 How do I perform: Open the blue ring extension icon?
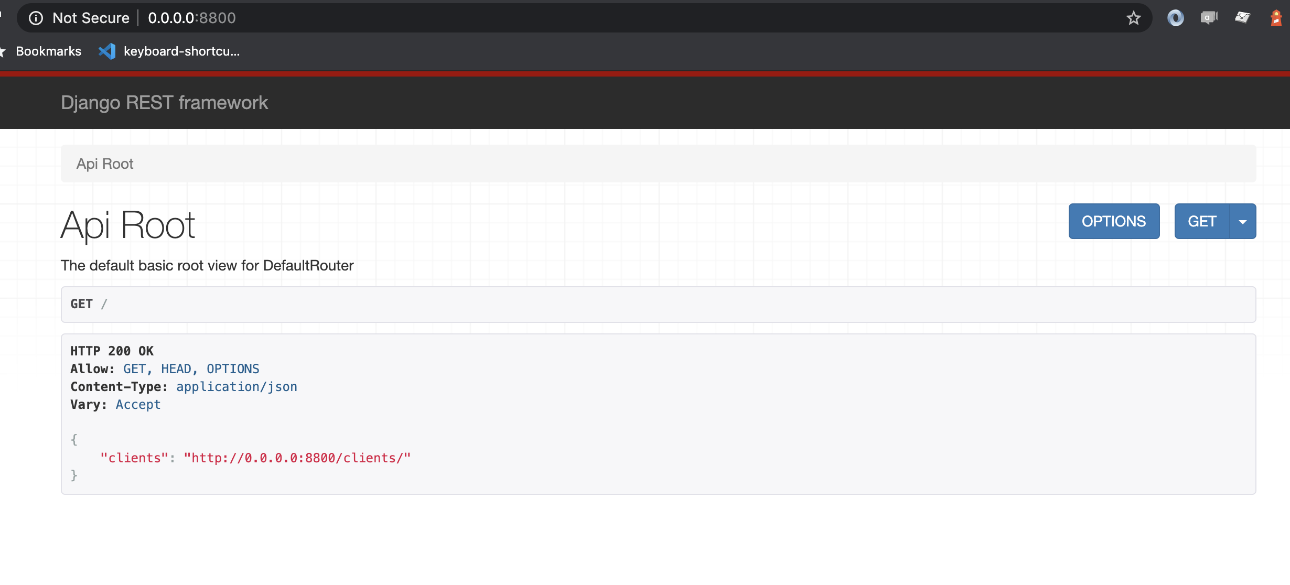tap(1175, 18)
